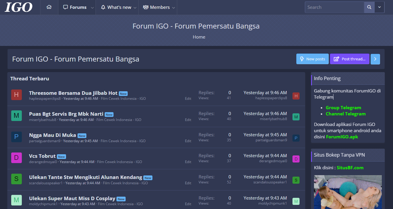Click Edit on scandalousspeaker1's thread
This screenshot has height=209, width=393.
tap(188, 183)
